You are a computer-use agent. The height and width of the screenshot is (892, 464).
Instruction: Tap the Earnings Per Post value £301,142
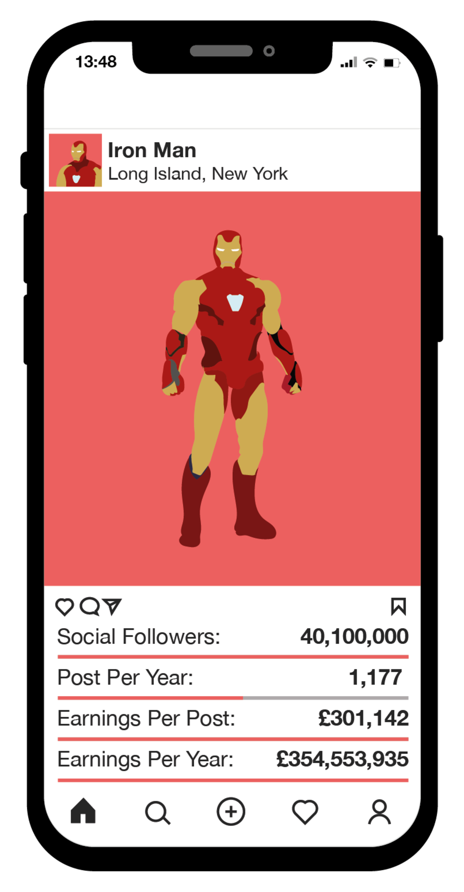click(x=364, y=718)
